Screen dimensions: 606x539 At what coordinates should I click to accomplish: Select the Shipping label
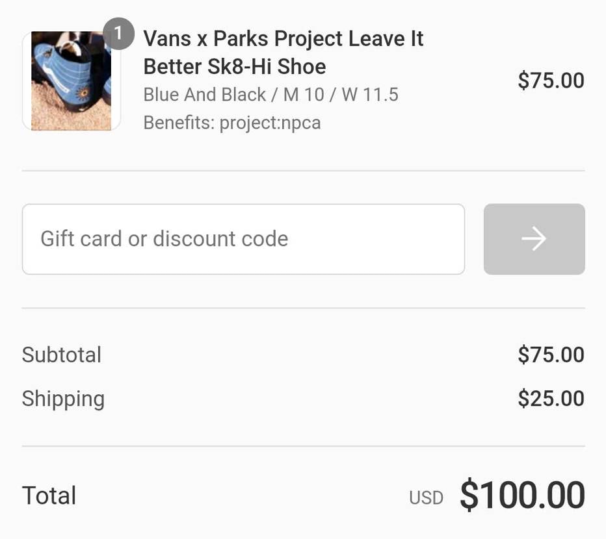[63, 399]
